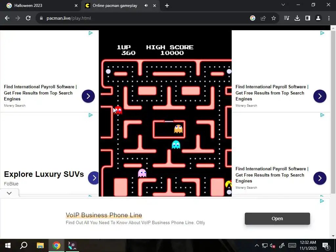
Task: Open top-right Find International Payroll Software link
Action: coord(272,93)
